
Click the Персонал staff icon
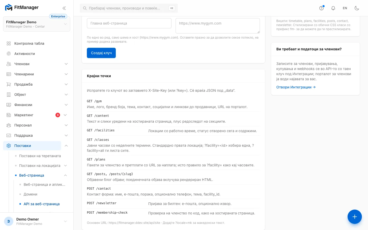coord(9,125)
